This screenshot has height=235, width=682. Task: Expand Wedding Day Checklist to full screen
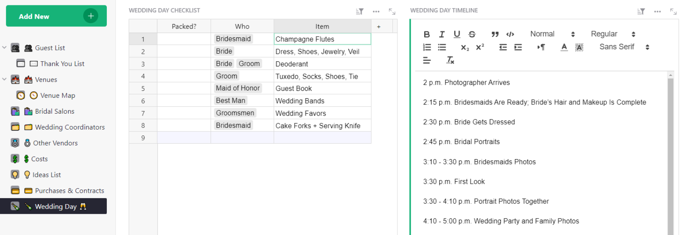pyautogui.click(x=392, y=11)
